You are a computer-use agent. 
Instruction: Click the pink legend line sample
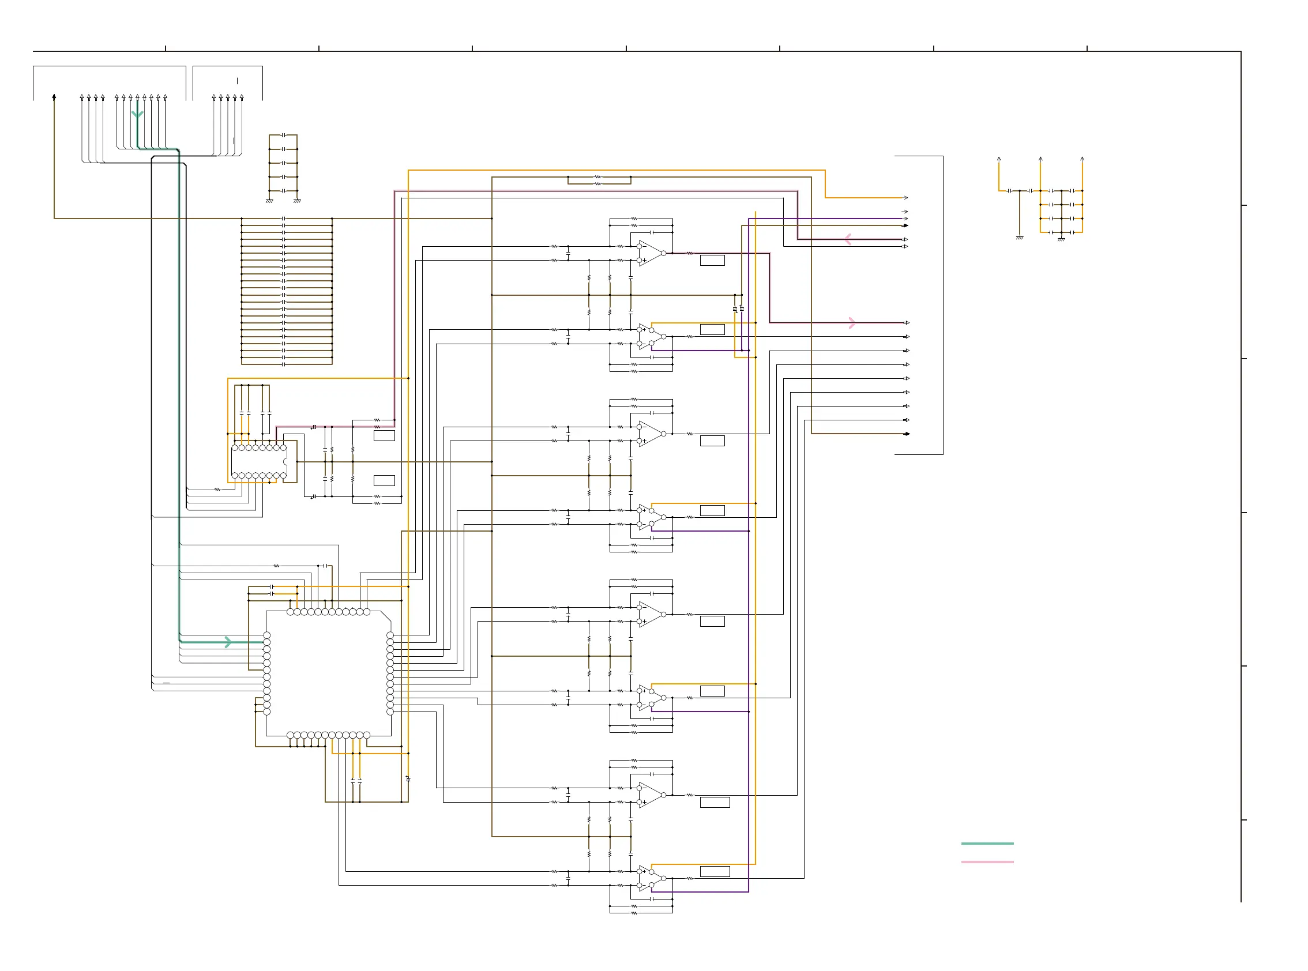coord(987,861)
